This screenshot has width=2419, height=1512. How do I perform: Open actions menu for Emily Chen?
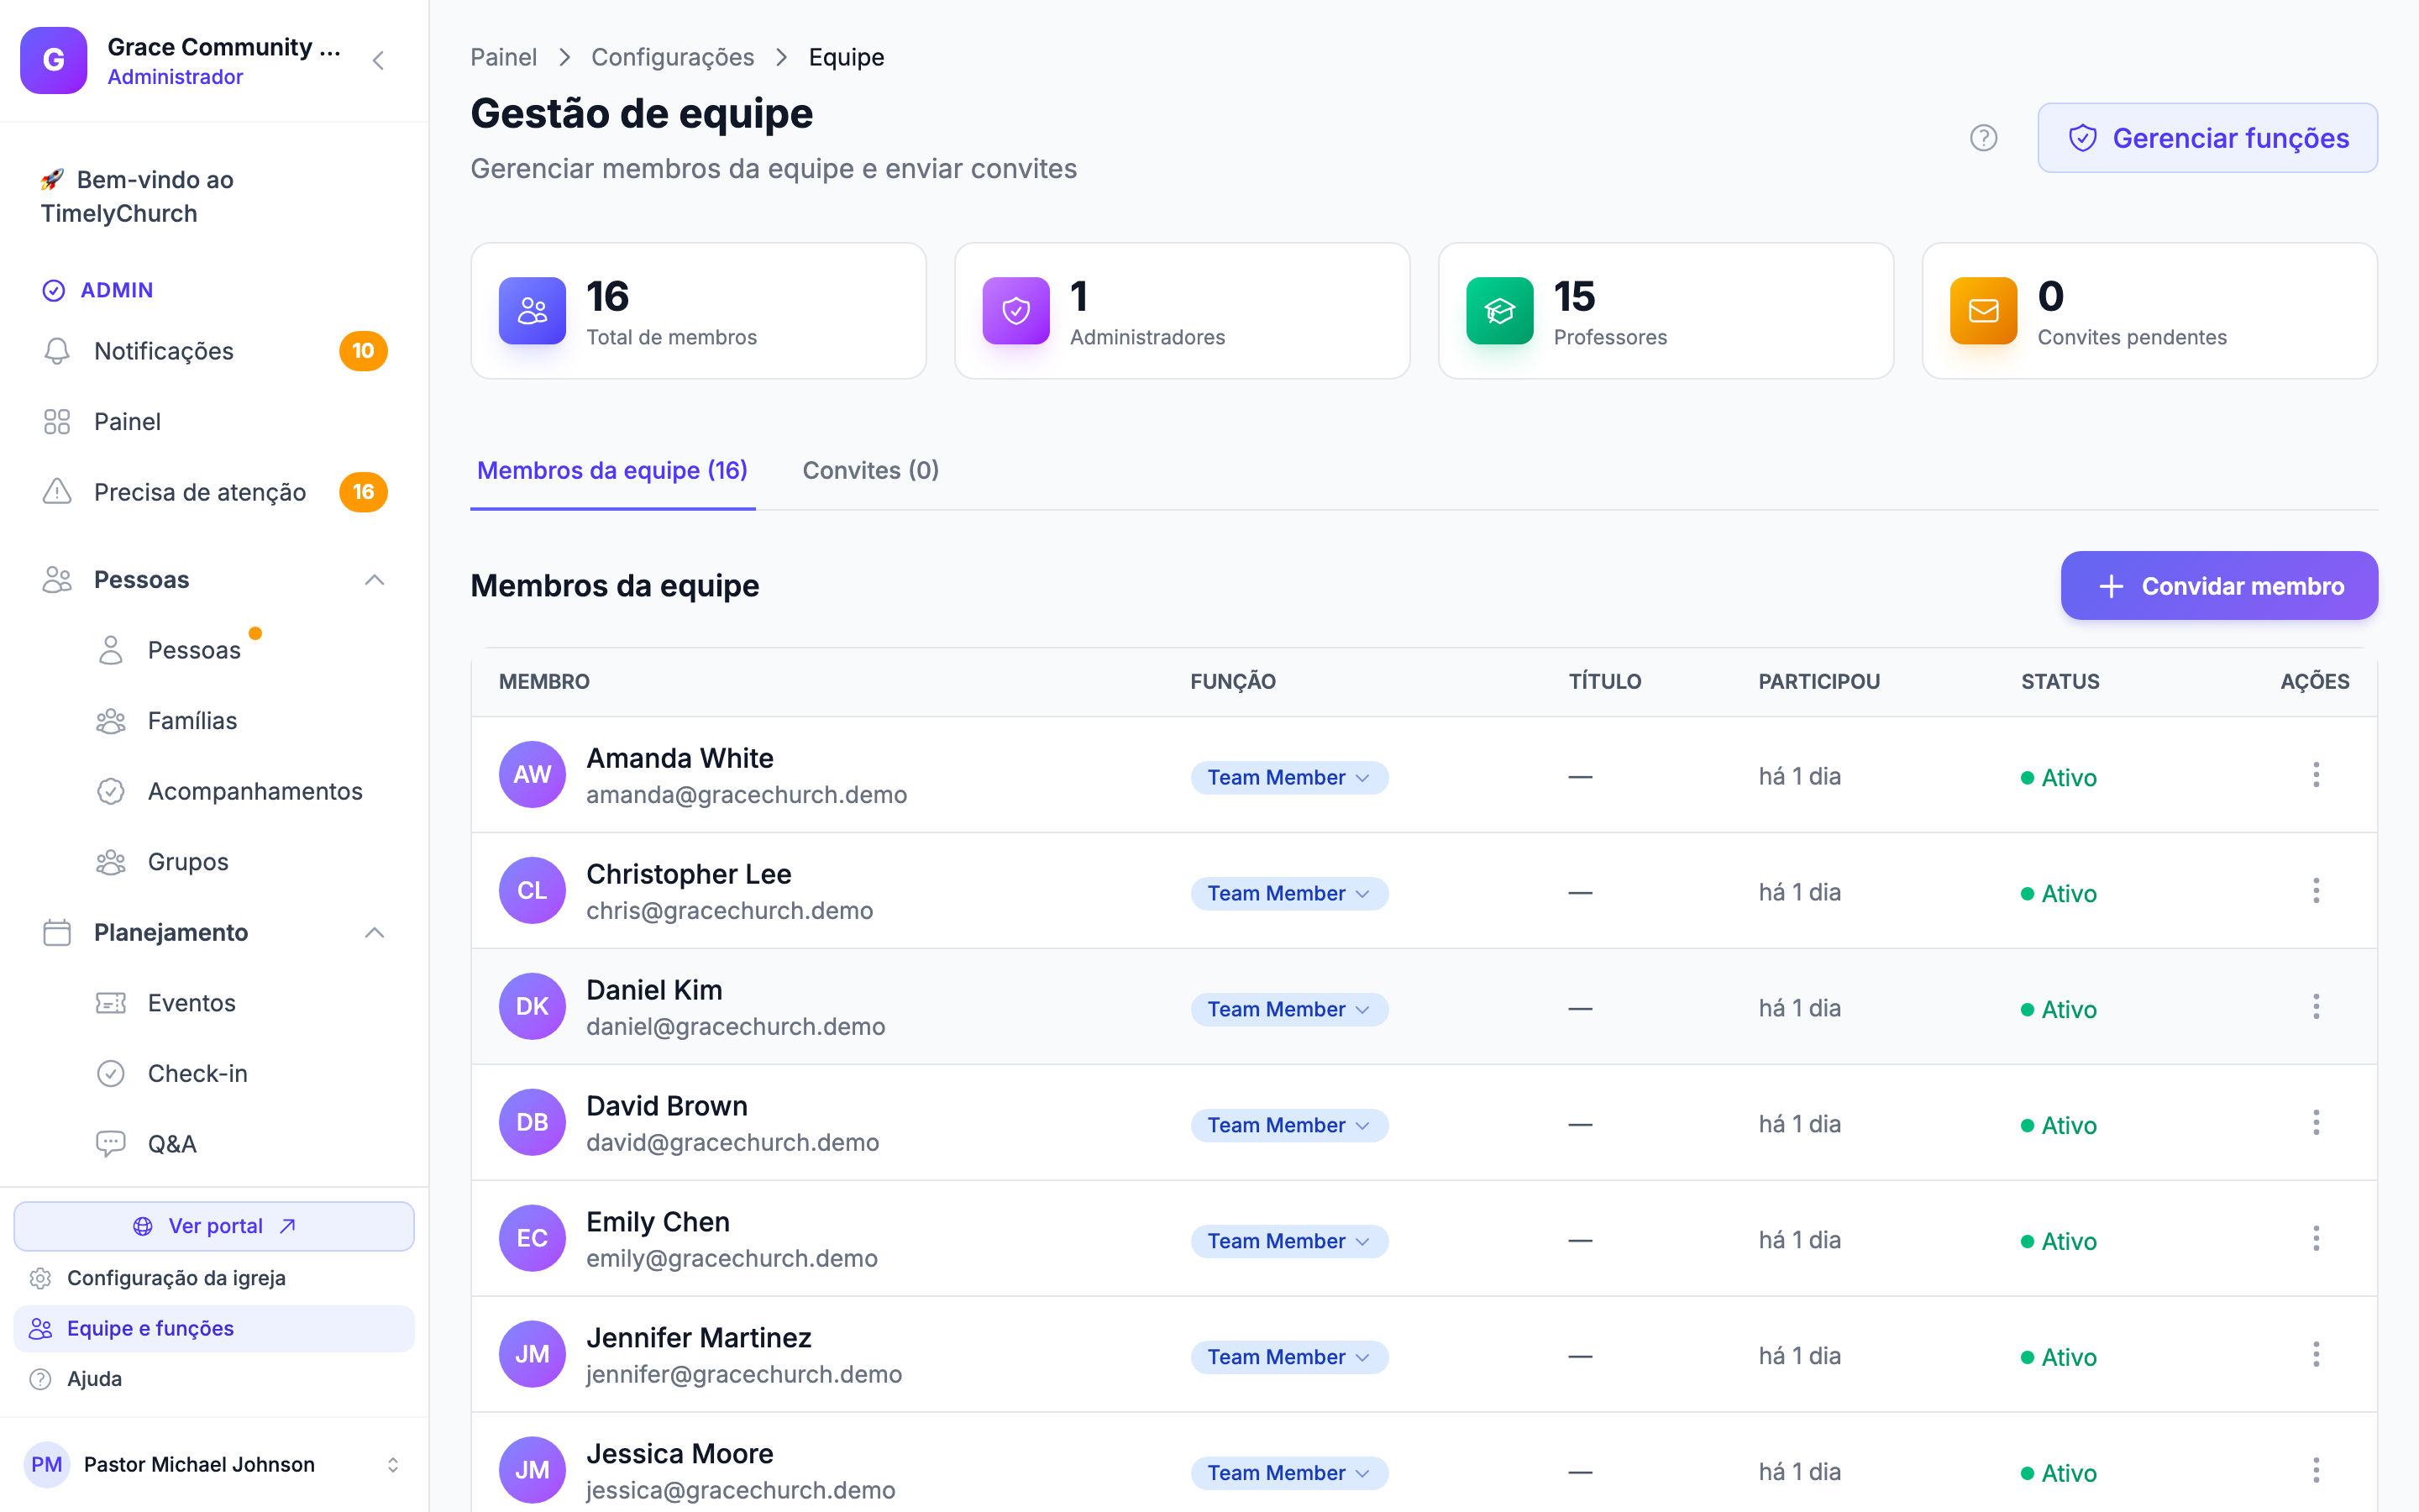click(2315, 1239)
